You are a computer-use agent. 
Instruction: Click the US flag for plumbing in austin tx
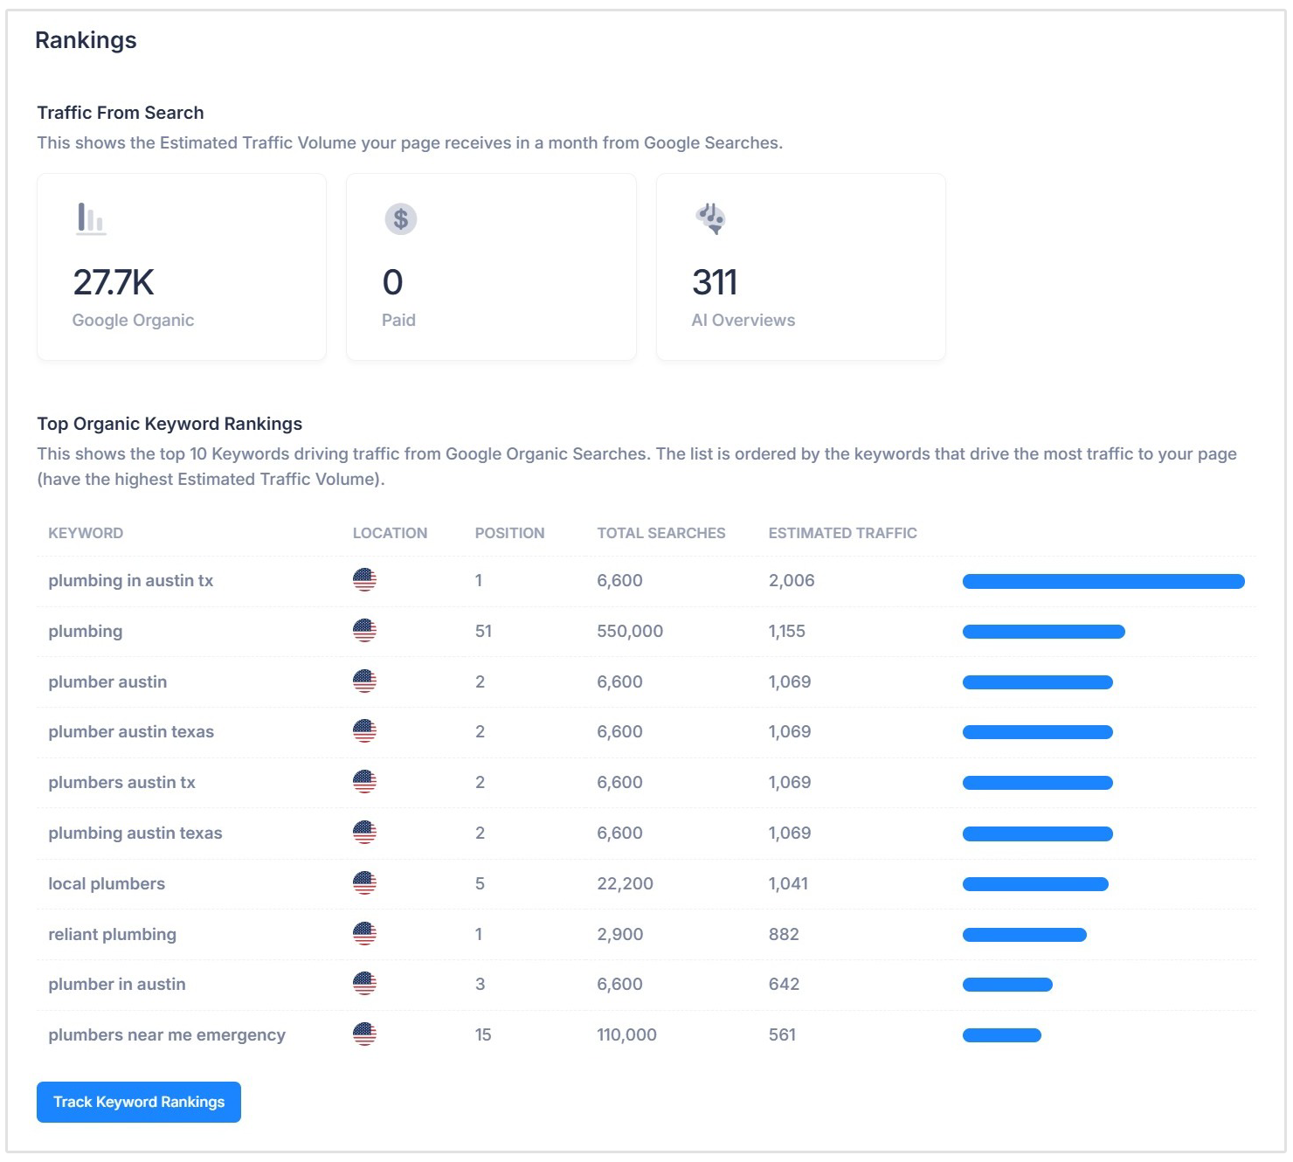pos(364,580)
